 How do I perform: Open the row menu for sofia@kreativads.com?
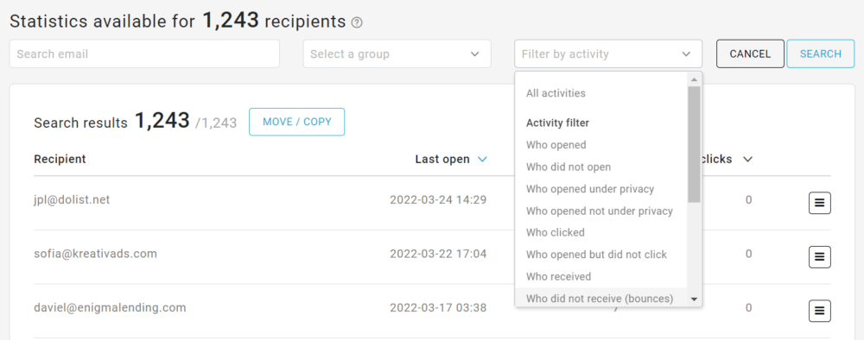819,257
